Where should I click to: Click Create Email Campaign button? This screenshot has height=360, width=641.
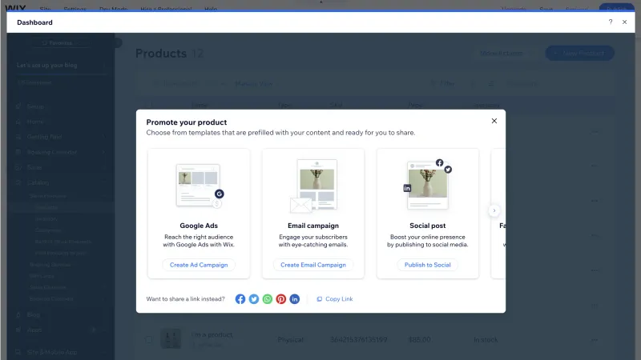click(x=313, y=265)
